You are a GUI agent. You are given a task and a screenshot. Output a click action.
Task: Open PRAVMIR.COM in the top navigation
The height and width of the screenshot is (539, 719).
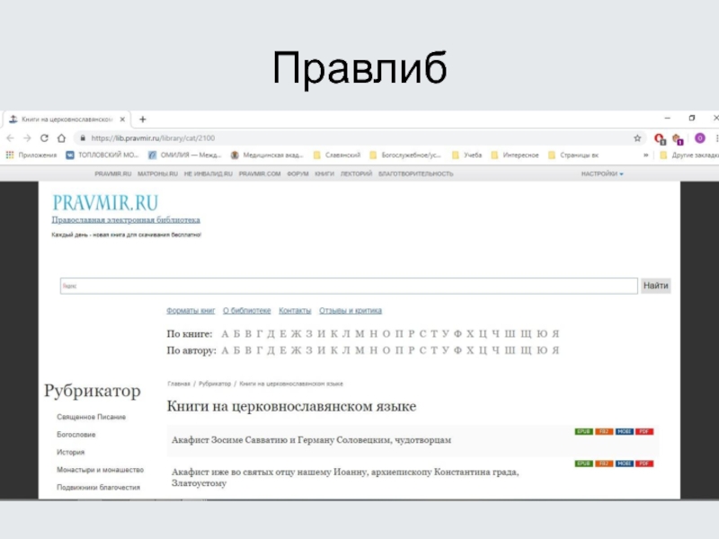[260, 174]
